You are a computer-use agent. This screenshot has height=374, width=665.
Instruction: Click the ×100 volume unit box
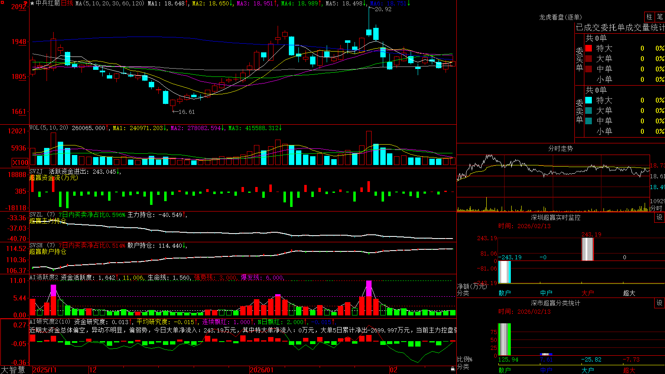(x=20, y=162)
